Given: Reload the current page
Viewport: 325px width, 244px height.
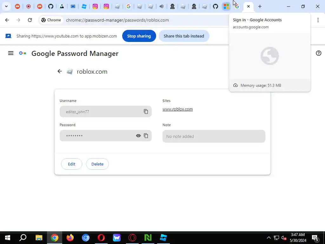Looking at the screenshot, I should 30,20.
